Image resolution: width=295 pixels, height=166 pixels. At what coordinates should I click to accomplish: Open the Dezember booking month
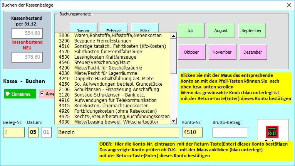pyautogui.click(x=253, y=52)
